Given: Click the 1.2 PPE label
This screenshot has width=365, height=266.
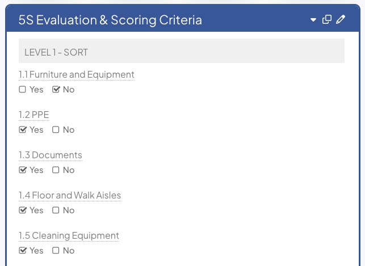Looking at the screenshot, I should [34, 115].
